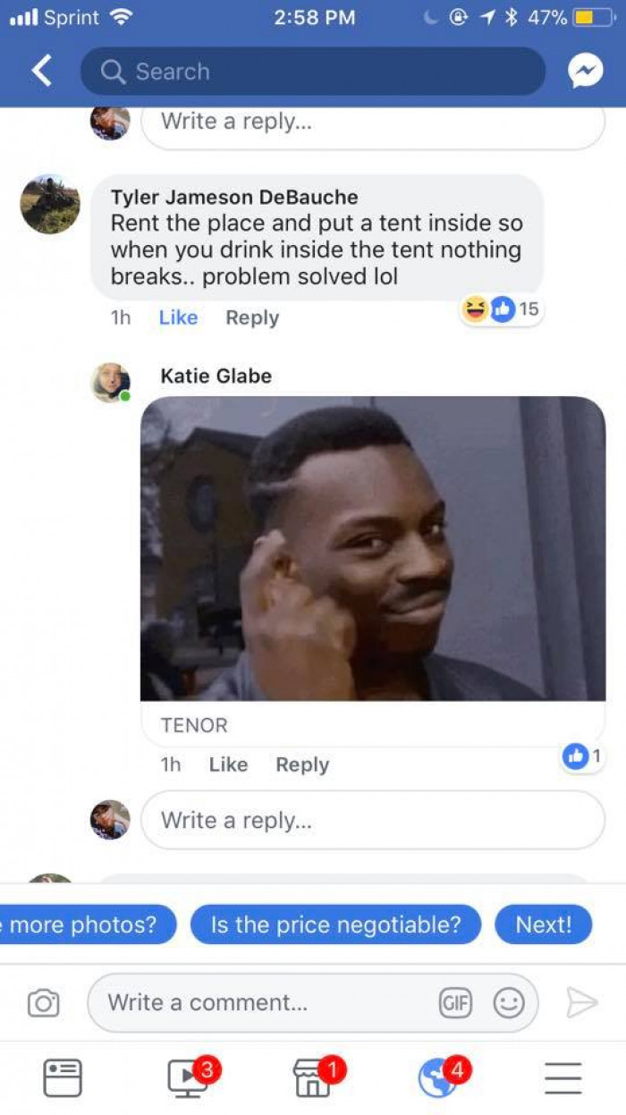Screen dimensions: 626x1115
Task: Open the emoji smiley picker
Action: [509, 1003]
